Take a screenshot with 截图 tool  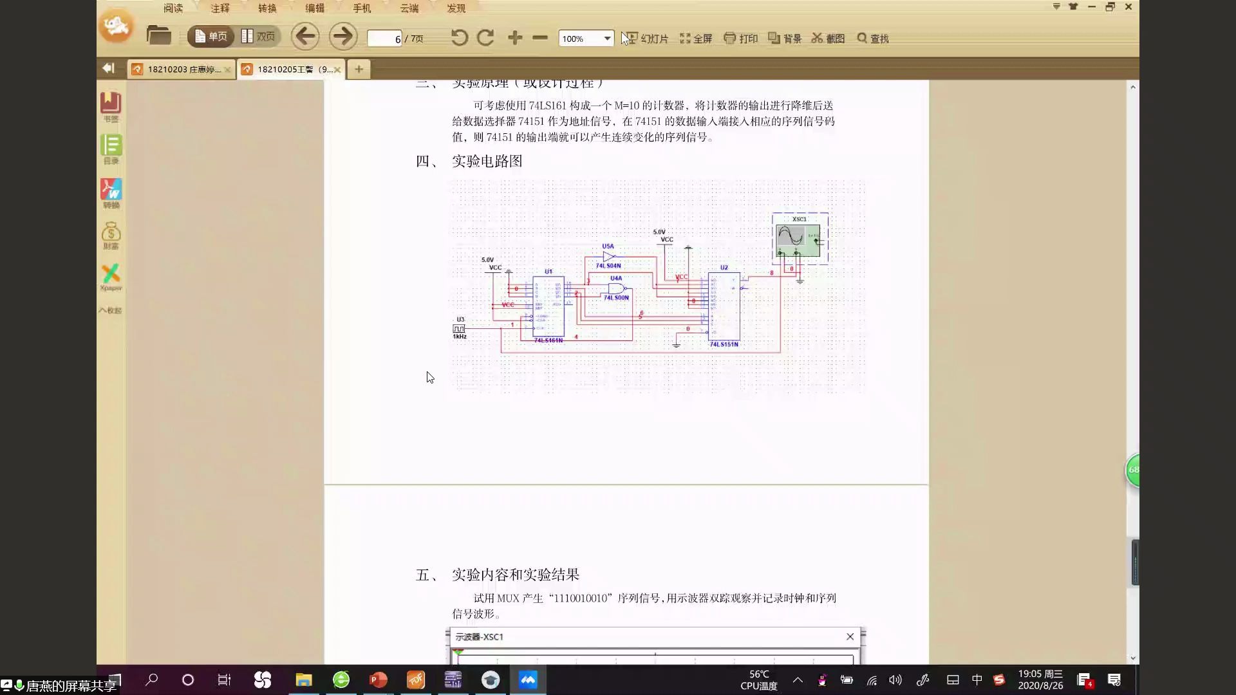pos(828,39)
